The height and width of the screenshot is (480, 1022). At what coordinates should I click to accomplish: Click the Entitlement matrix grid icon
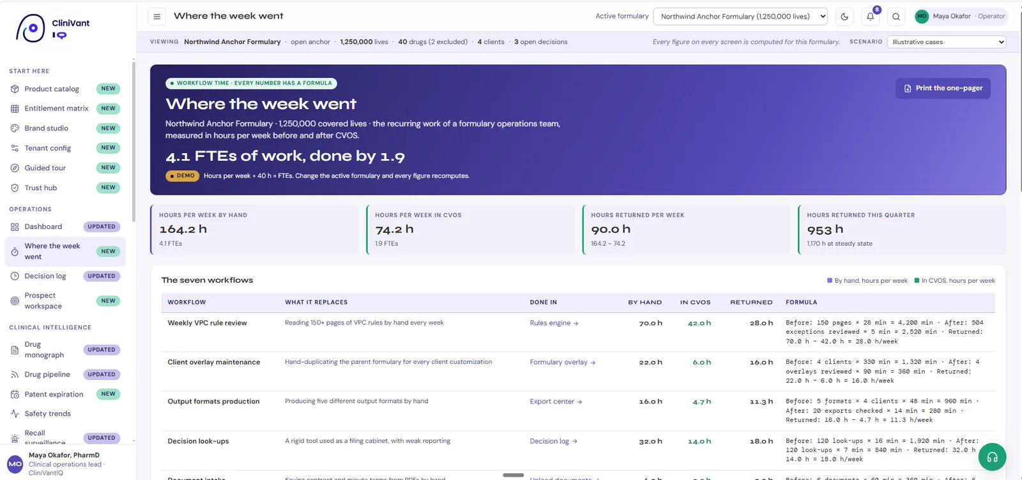pyautogui.click(x=15, y=109)
